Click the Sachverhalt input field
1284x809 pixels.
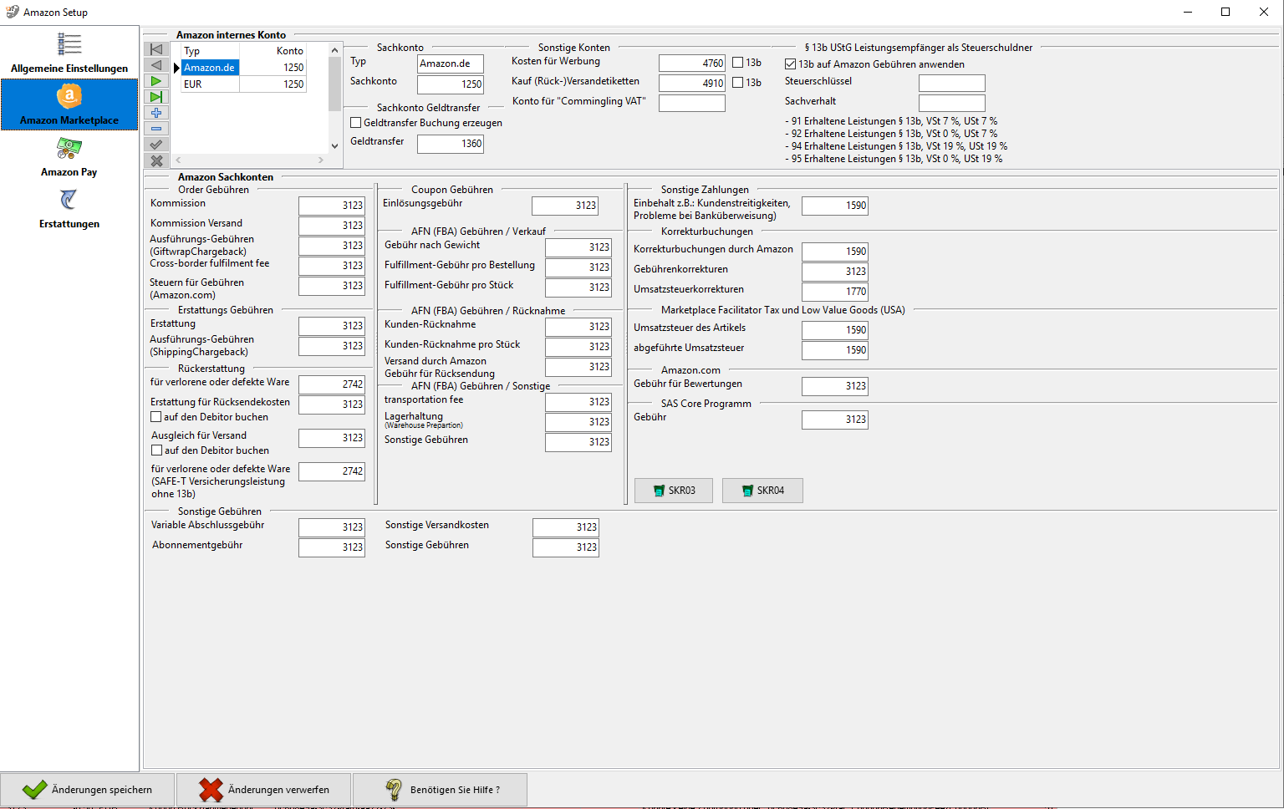(952, 104)
